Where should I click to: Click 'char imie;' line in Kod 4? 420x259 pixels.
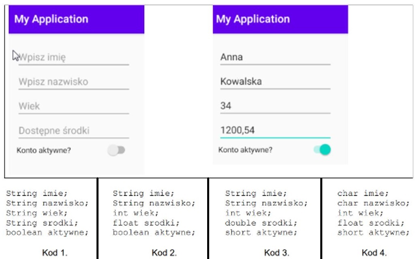pyautogui.click(x=363, y=193)
